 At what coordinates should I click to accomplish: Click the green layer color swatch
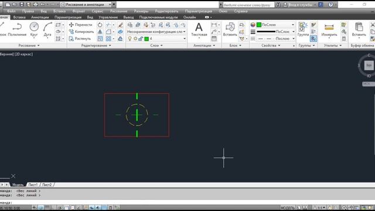coord(146,39)
